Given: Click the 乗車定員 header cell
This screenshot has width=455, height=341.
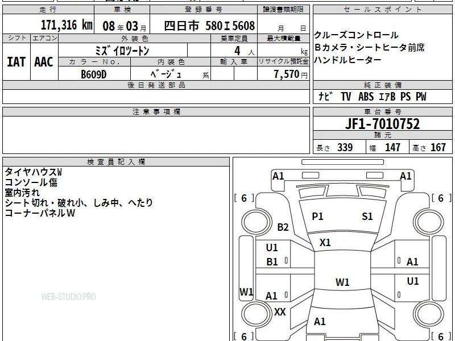Looking at the screenshot, I should [x=234, y=38].
